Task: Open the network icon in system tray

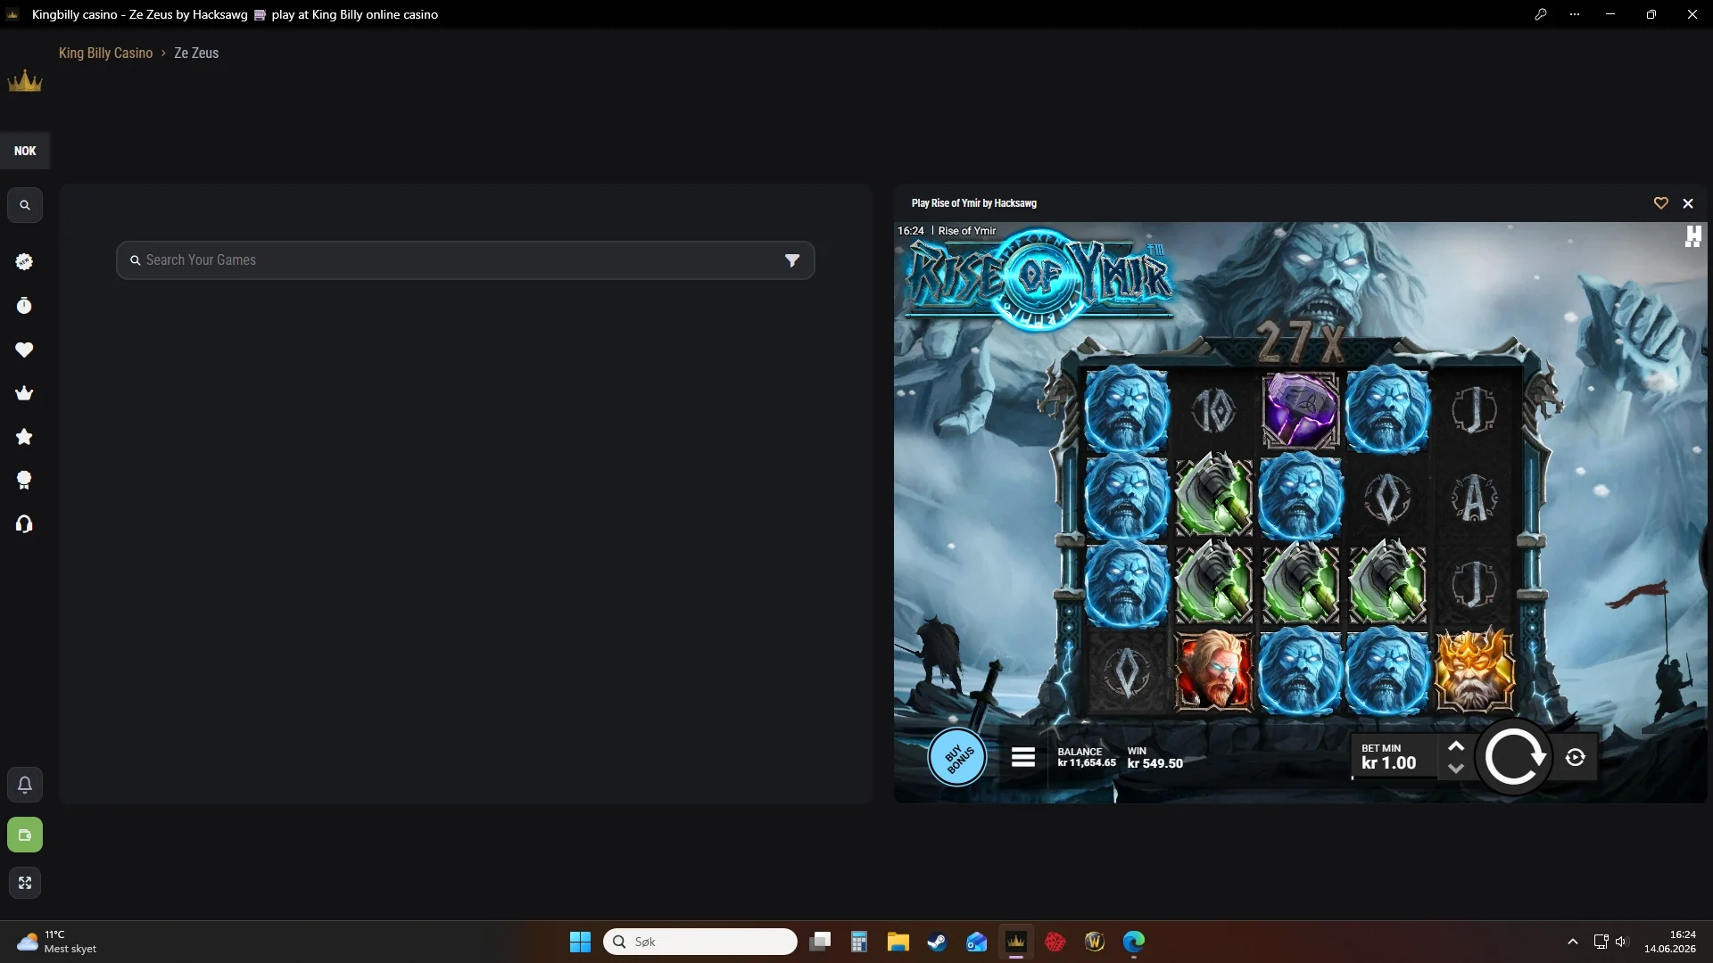Action: 1601,942
